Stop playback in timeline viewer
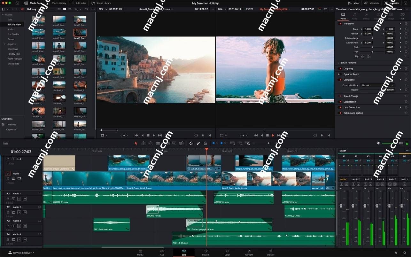 tap(267, 136)
